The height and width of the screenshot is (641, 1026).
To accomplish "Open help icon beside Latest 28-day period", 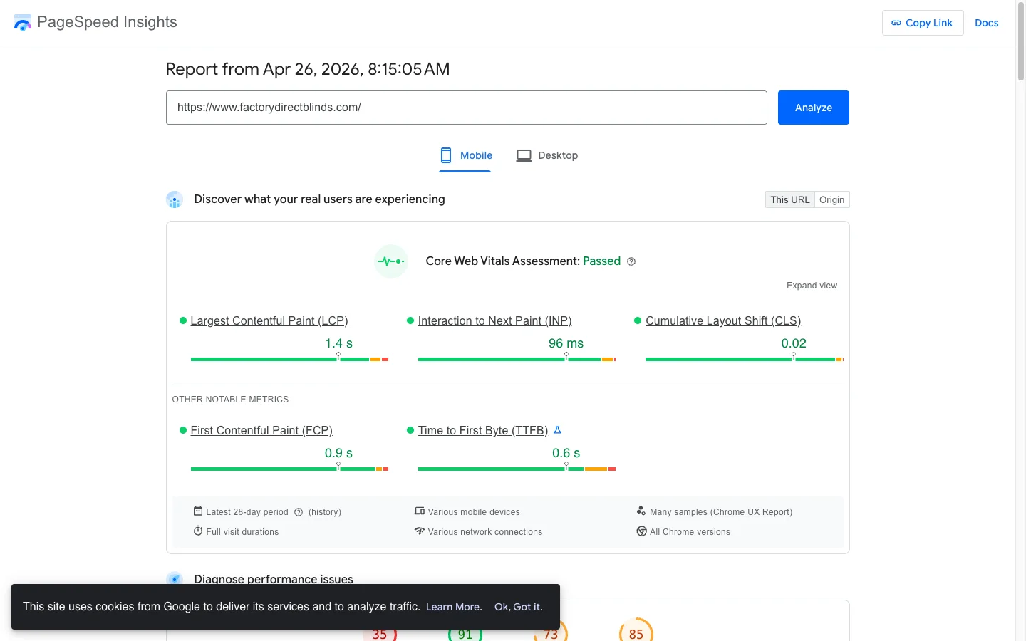I will 299,512.
